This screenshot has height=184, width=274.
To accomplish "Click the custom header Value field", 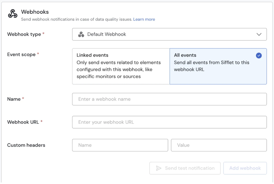I will pos(219,145).
